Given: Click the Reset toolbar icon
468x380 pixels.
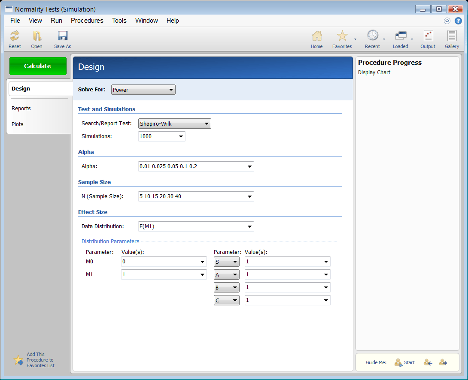Looking at the screenshot, I should pos(15,36).
